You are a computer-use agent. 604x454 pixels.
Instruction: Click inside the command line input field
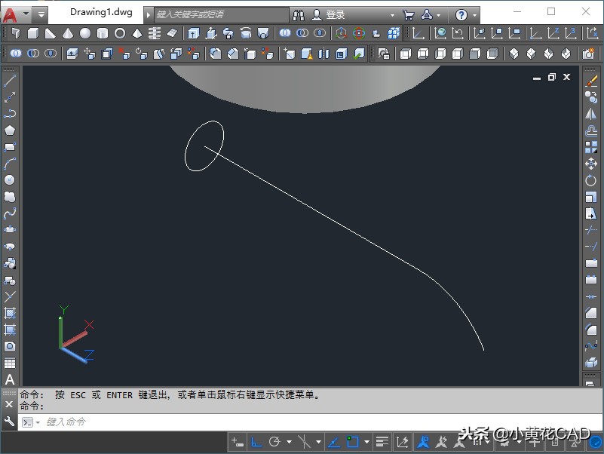pos(113,422)
